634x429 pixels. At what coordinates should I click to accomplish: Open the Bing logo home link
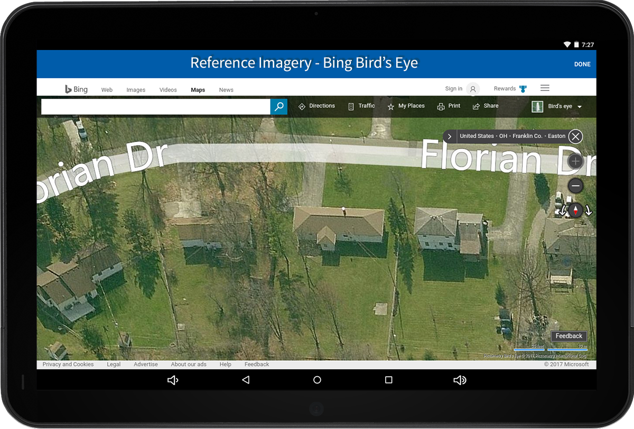[76, 89]
